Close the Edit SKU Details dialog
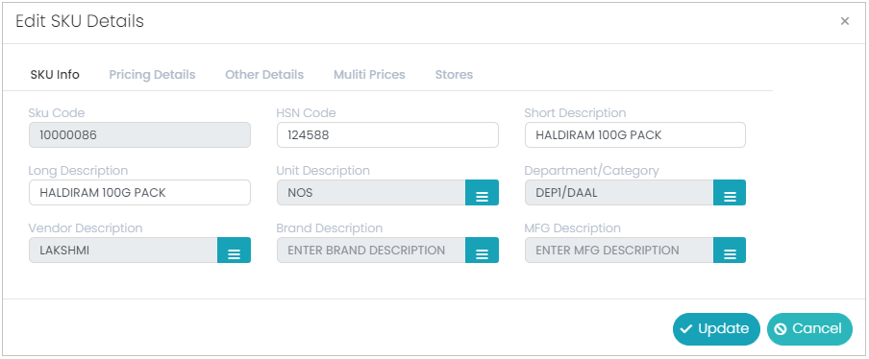The image size is (869, 359). [x=845, y=21]
